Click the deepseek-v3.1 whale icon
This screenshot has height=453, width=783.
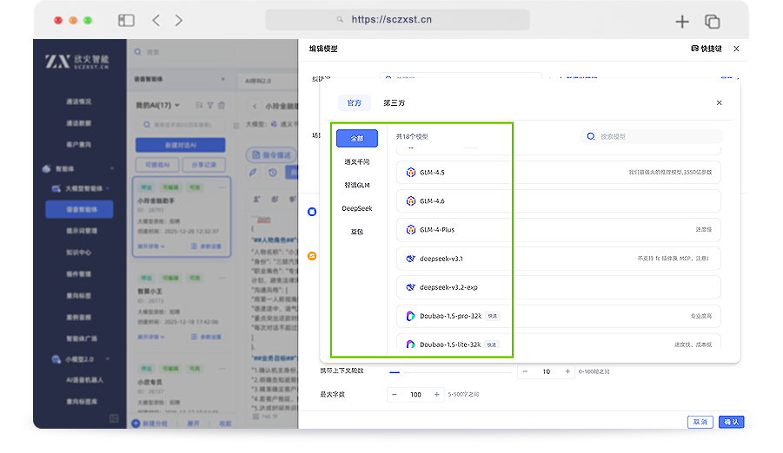(x=411, y=259)
